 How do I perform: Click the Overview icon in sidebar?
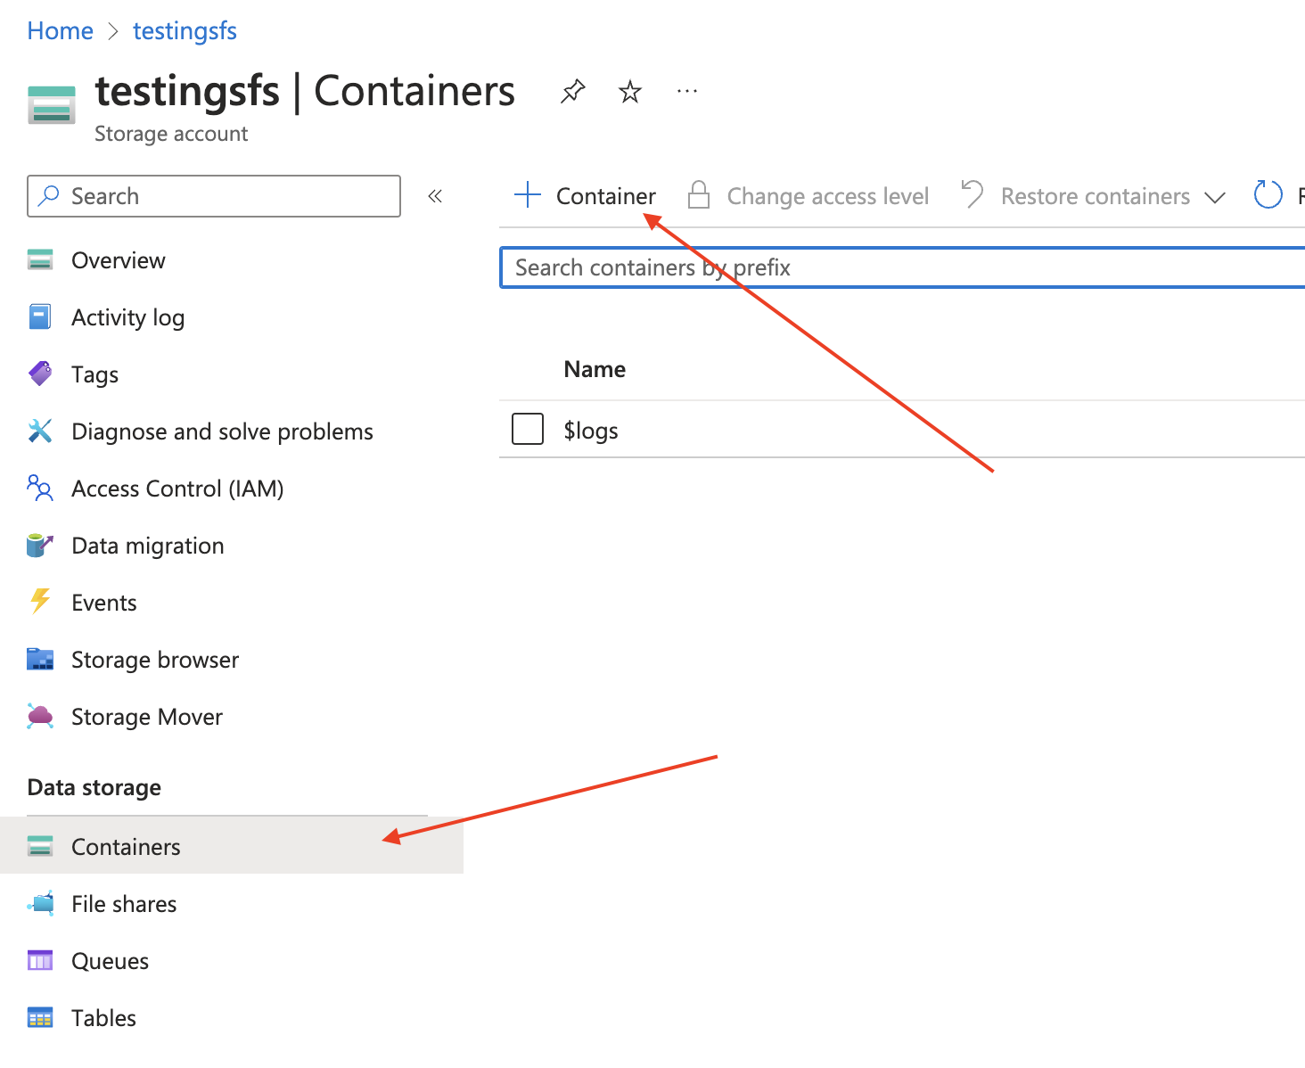tap(40, 259)
